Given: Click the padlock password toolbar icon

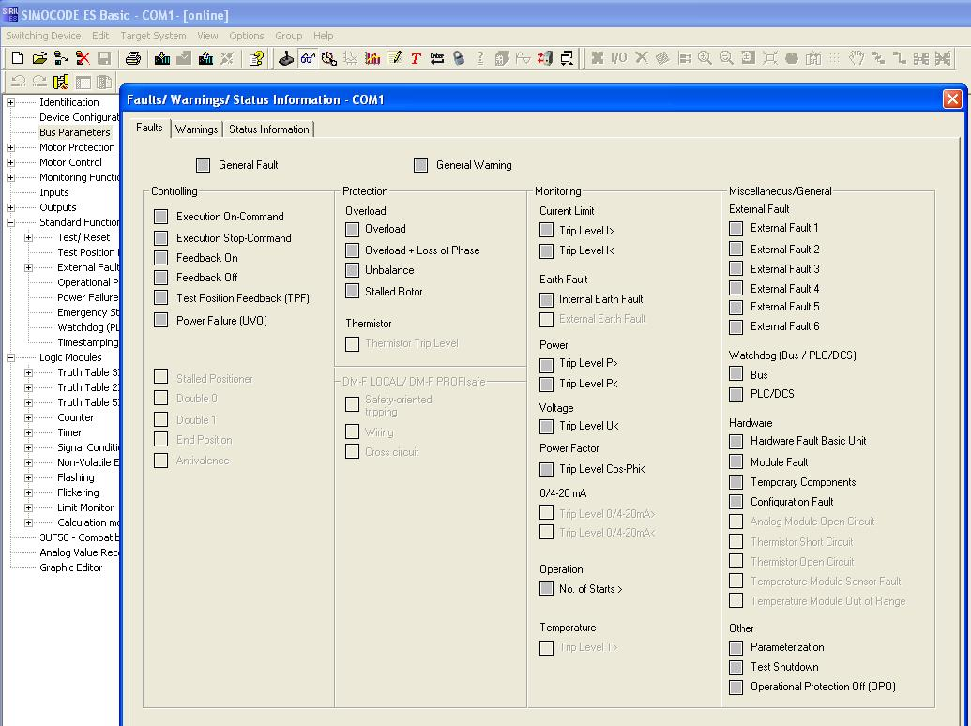Looking at the screenshot, I should 458,58.
